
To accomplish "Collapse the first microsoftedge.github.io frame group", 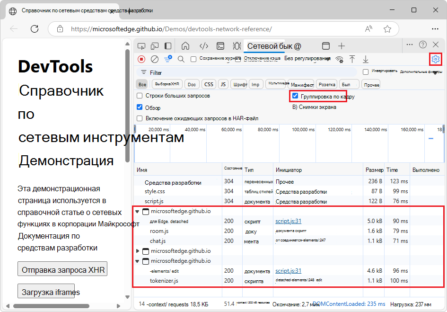I will tap(137, 211).
